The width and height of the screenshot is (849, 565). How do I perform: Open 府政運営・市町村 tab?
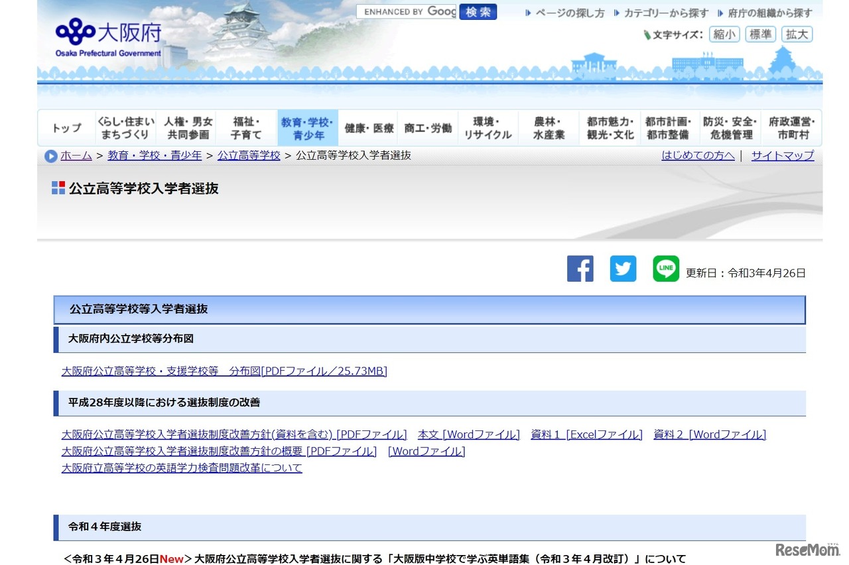(x=792, y=128)
